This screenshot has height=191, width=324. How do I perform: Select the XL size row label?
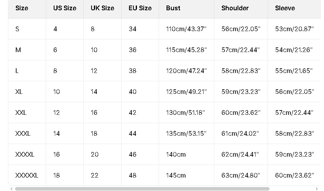click(x=19, y=92)
